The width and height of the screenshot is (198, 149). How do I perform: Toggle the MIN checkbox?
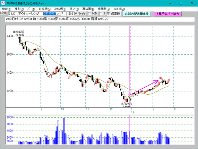coord(89,13)
